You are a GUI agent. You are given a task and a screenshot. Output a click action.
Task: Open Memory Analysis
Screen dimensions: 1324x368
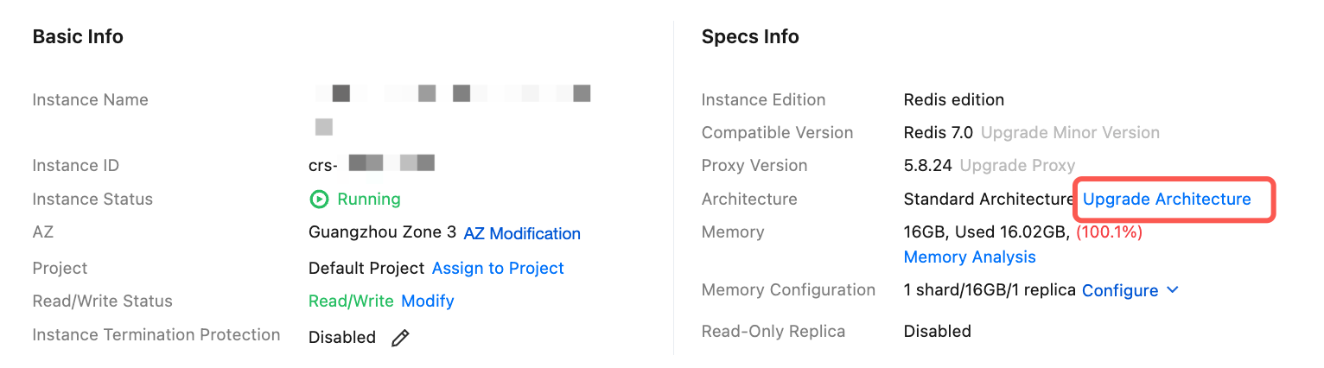point(969,257)
